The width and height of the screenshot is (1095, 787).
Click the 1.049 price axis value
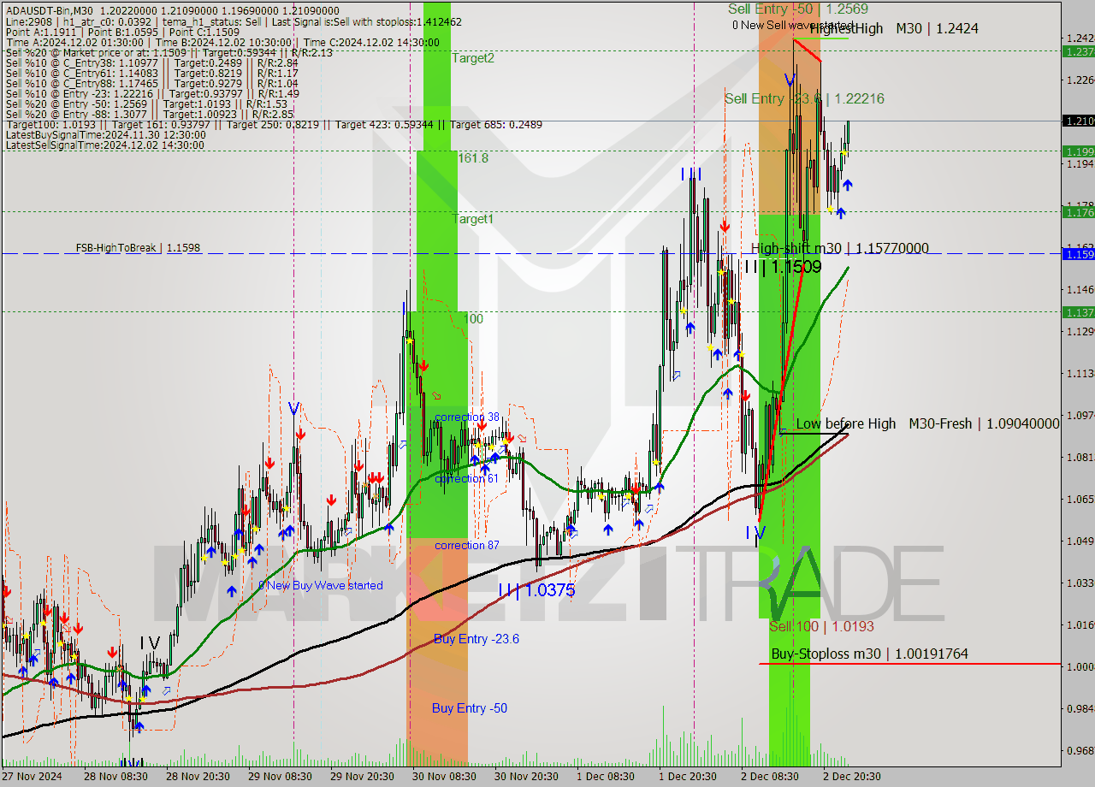click(1080, 541)
